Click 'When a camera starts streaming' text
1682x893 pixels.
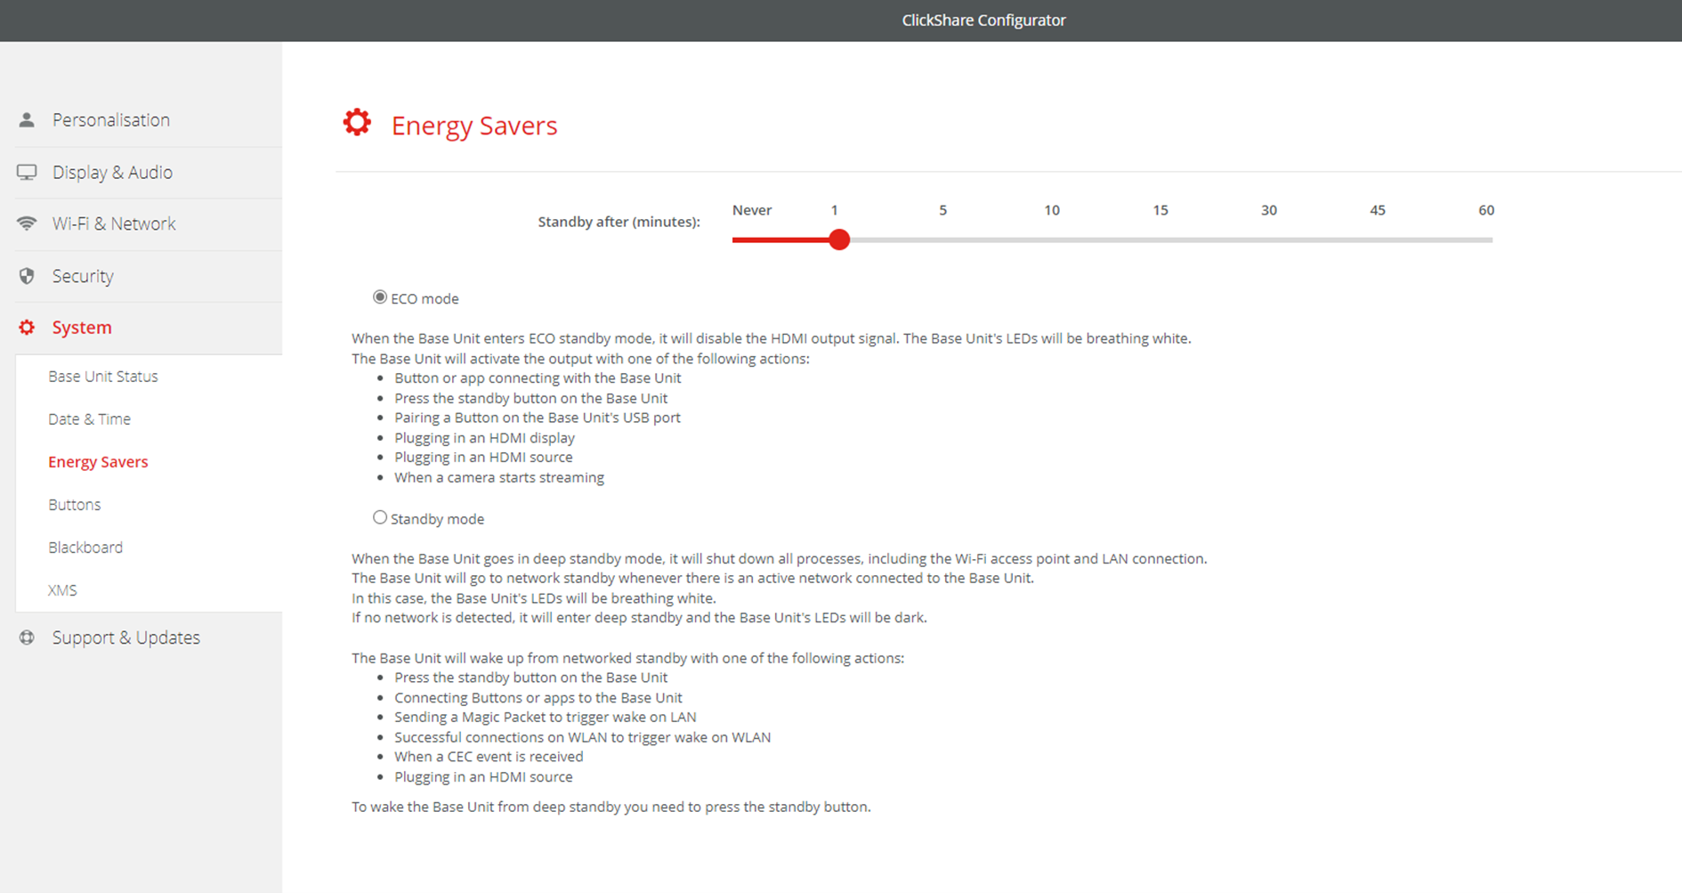[499, 477]
